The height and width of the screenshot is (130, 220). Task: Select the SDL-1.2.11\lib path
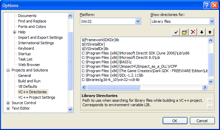112,75
